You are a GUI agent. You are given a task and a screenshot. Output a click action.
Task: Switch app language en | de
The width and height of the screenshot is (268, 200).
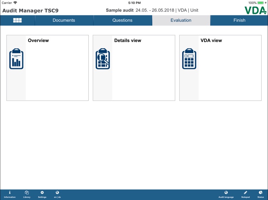tap(57, 194)
